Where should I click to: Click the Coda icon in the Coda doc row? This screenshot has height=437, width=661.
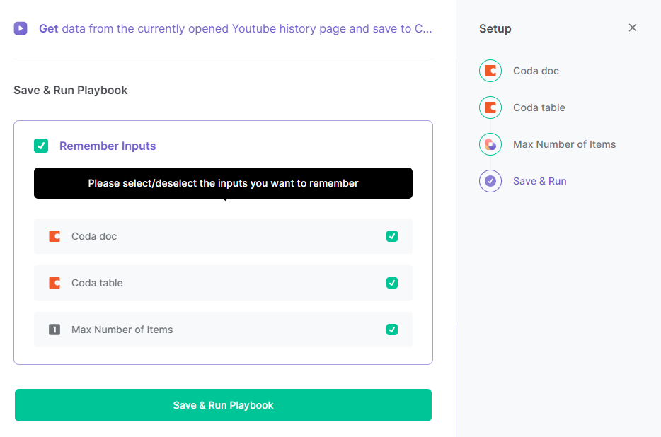54,236
